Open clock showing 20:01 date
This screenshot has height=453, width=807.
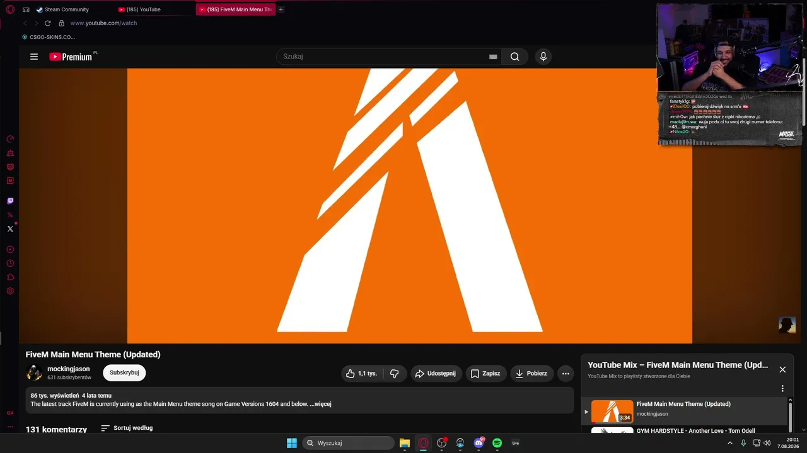tap(789, 443)
